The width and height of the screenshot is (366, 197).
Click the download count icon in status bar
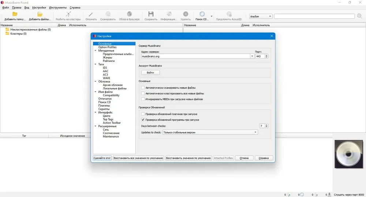(x=329, y=194)
